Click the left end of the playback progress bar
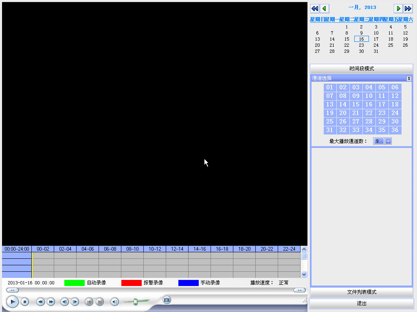 pos(12,290)
